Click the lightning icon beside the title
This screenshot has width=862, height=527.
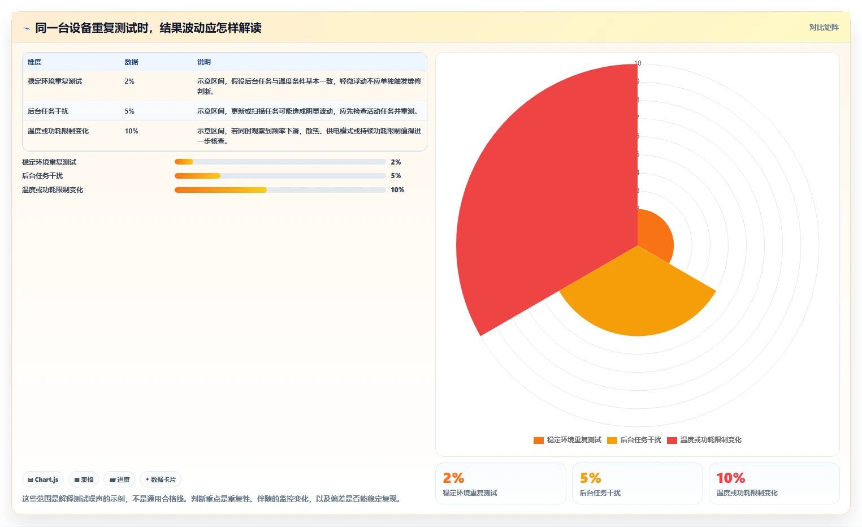27,28
